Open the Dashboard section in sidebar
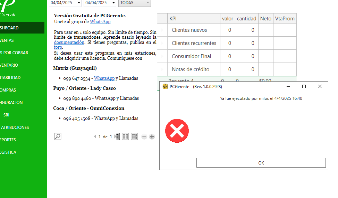338x198 pixels. click(x=22, y=28)
